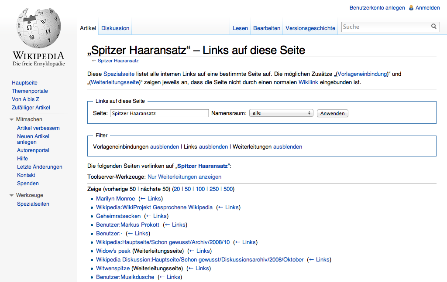Open the Witwenspitze entry
The width and height of the screenshot is (447, 282).
tap(113, 268)
